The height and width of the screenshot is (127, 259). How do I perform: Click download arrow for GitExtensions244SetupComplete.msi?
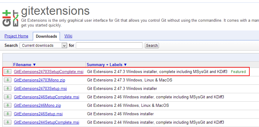coord(8,122)
